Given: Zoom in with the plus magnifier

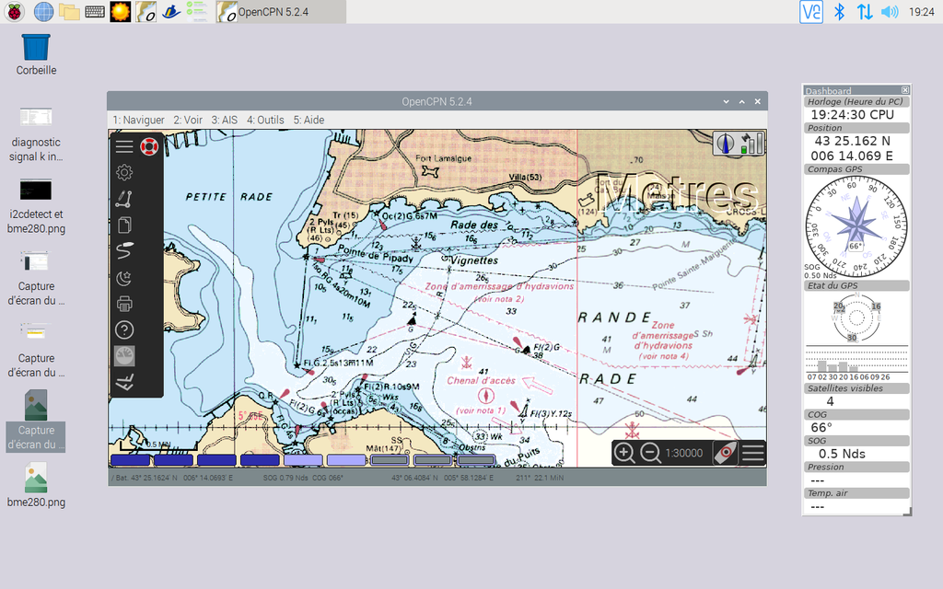Looking at the screenshot, I should [x=624, y=453].
